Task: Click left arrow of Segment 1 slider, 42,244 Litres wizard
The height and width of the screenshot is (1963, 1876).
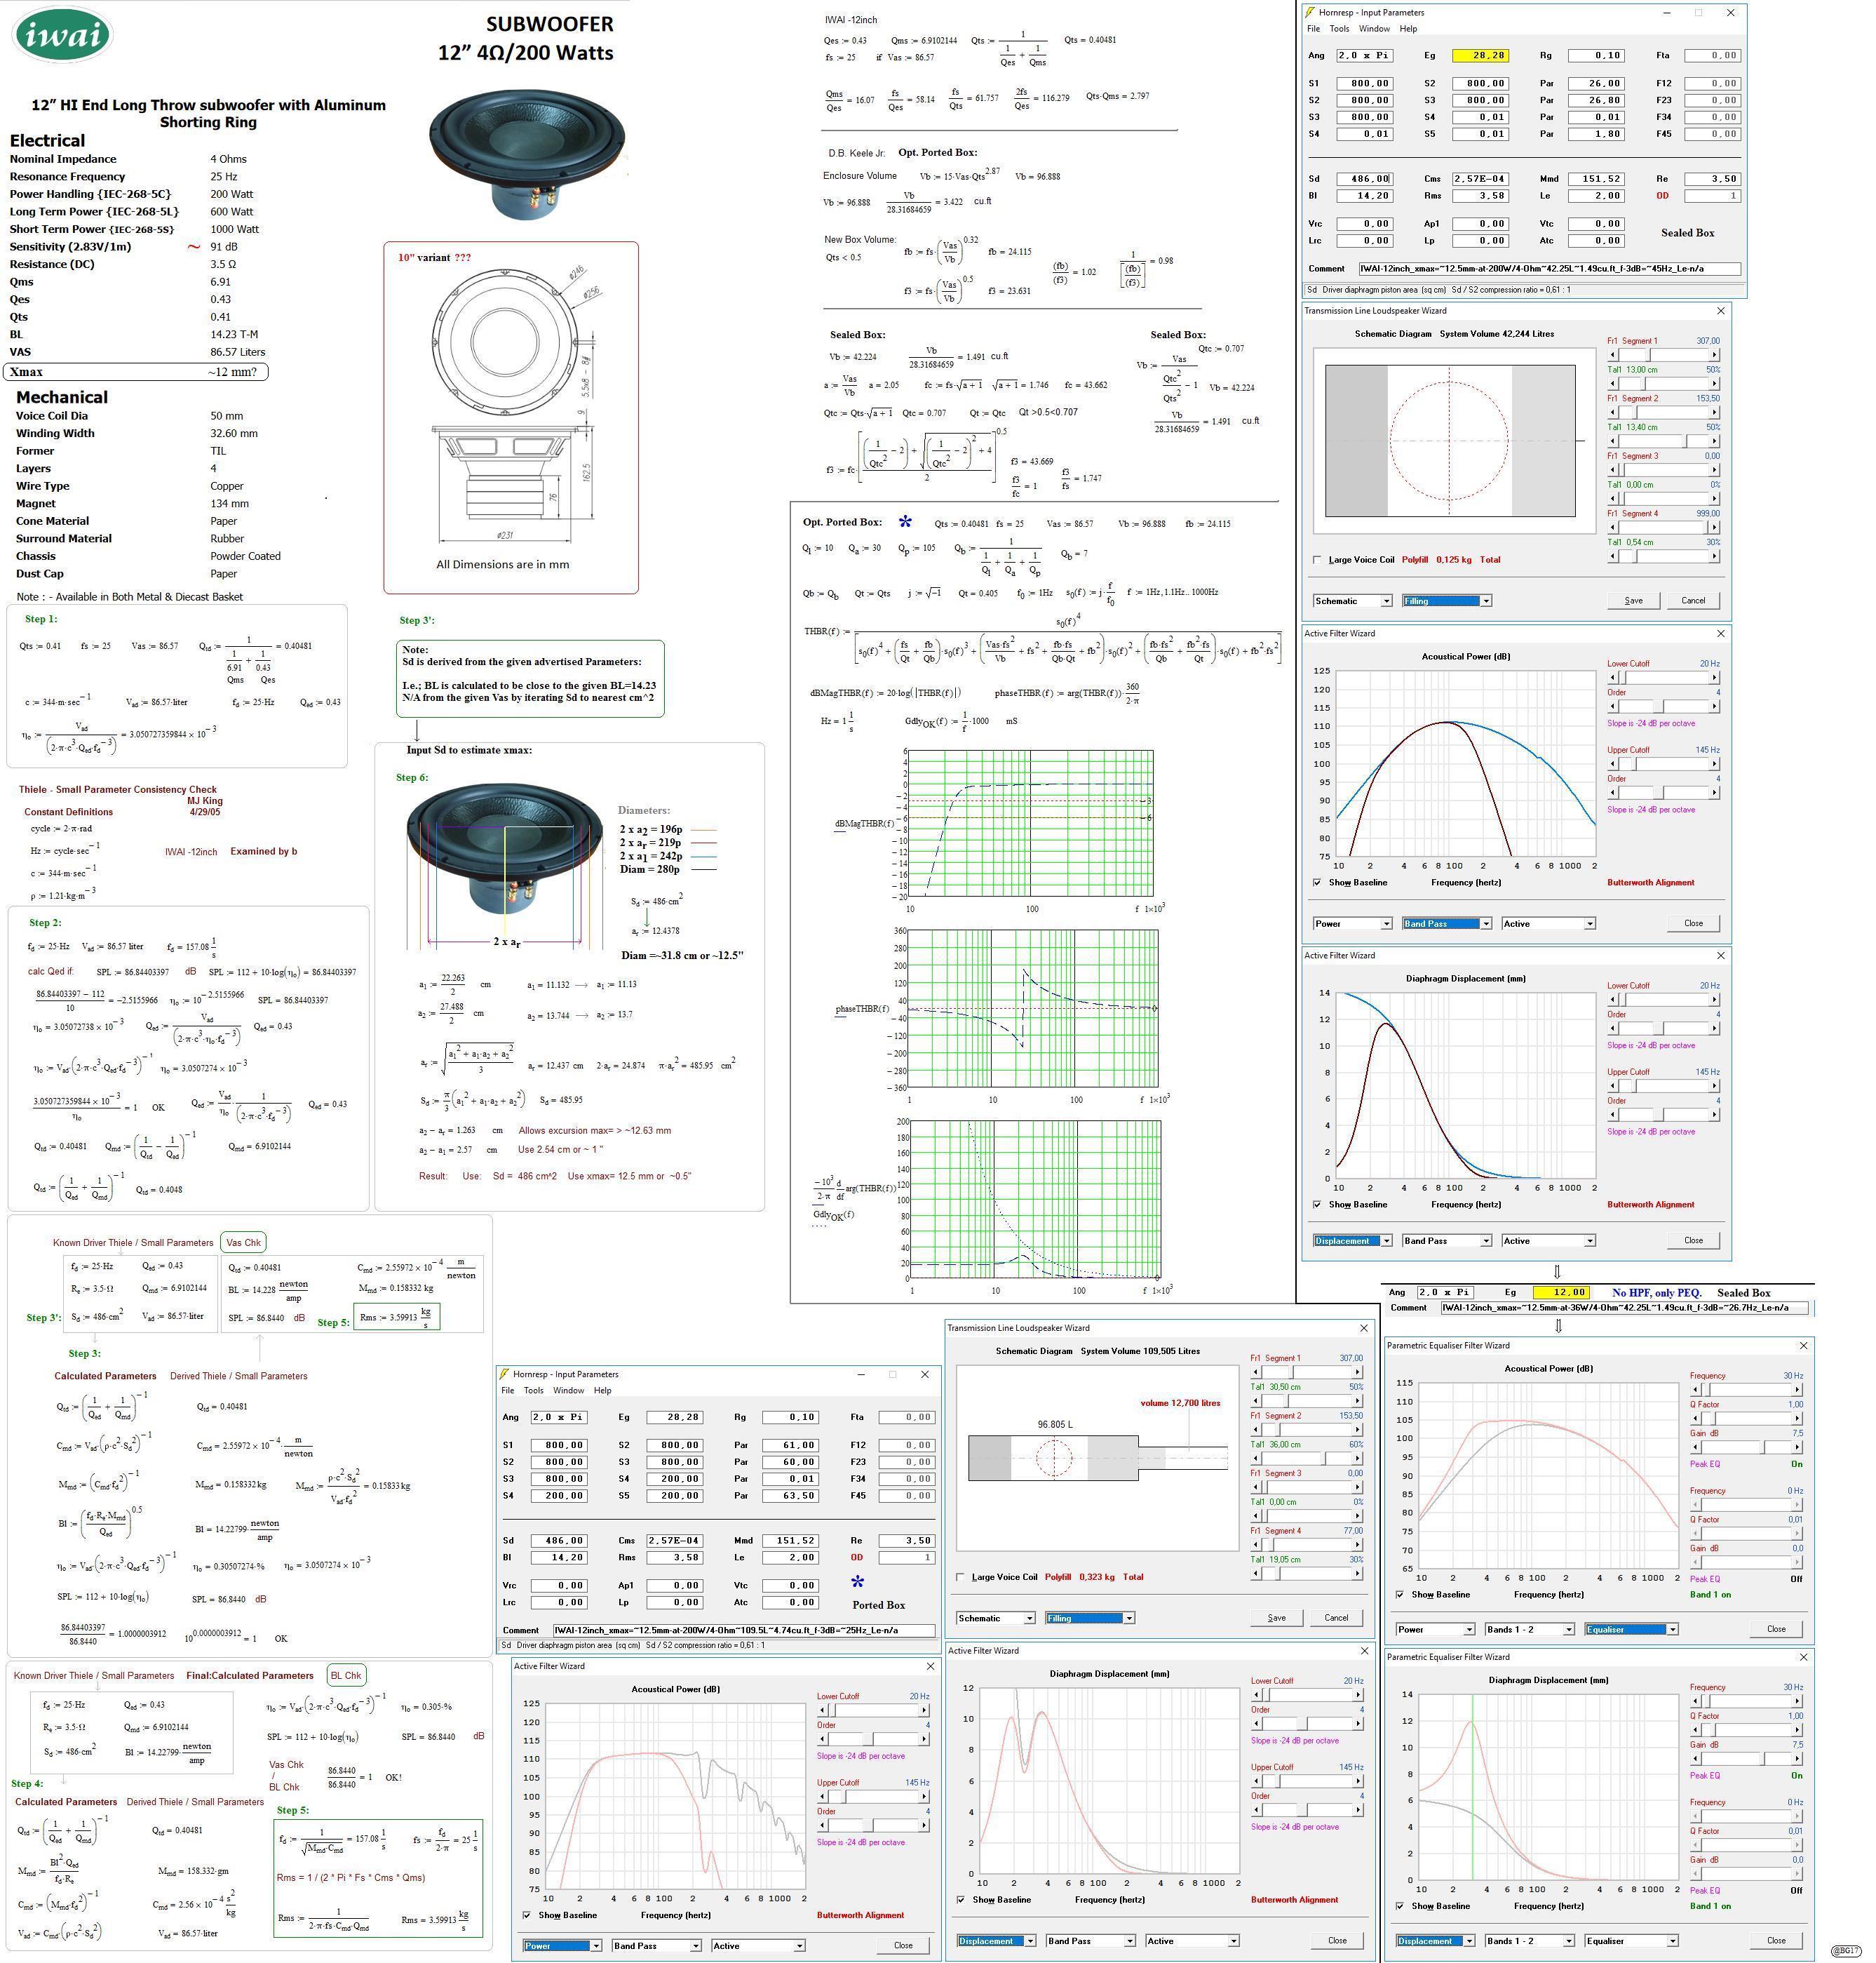Action: [1612, 355]
